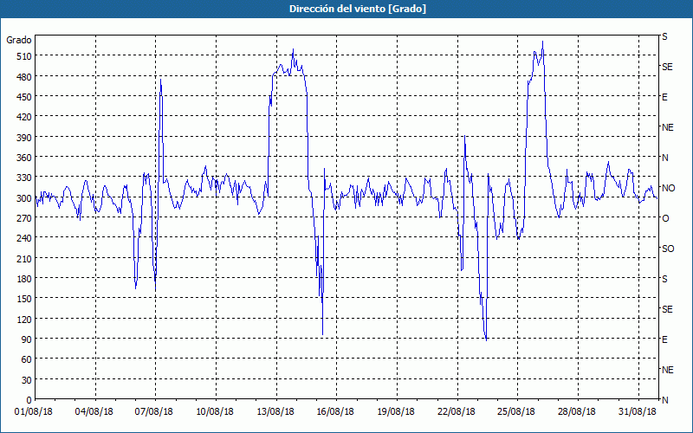The height and width of the screenshot is (433, 693).
Task: Click the 150 degree label
Action: [x=23, y=299]
